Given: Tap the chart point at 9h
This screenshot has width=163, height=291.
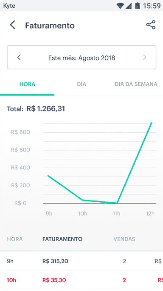Looking at the screenshot, I should pyautogui.click(x=48, y=175).
